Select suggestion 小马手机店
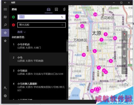 (38, 46)
